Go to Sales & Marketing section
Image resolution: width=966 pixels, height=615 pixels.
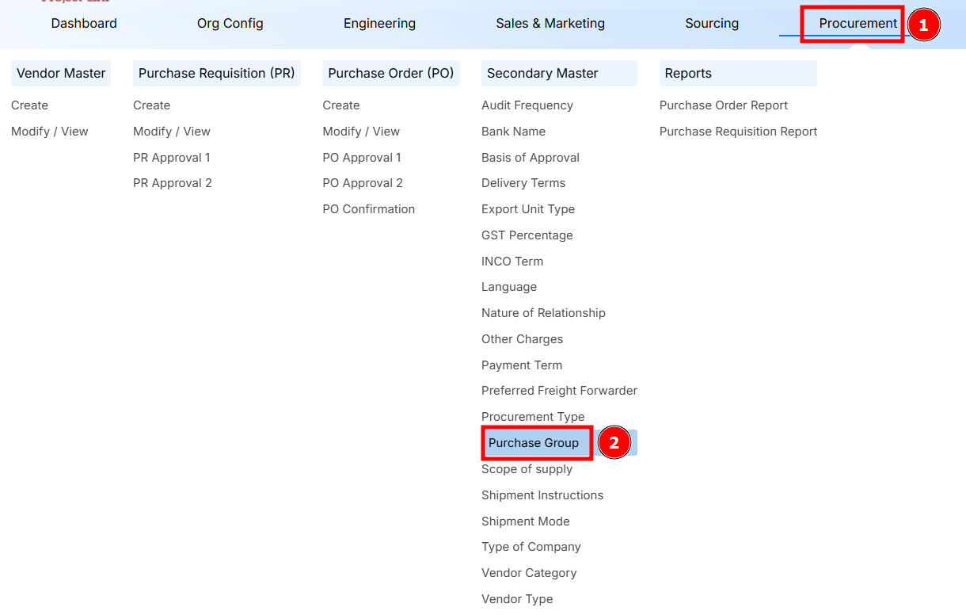coord(550,23)
